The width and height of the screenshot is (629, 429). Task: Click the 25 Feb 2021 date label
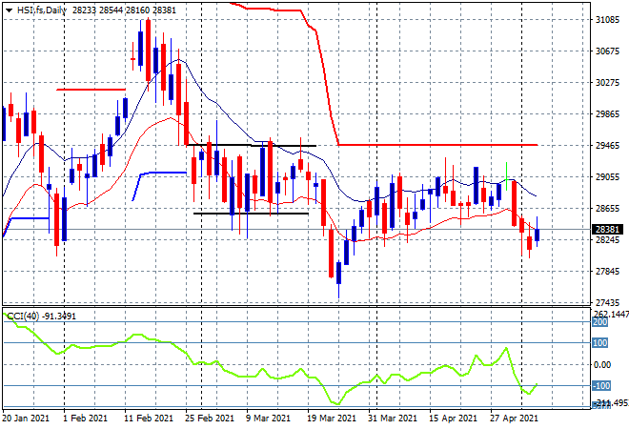pos(209,419)
